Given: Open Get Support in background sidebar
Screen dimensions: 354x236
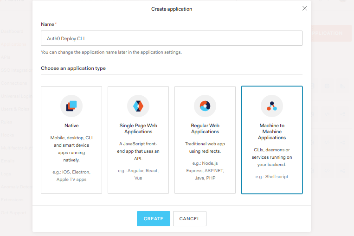Looking at the screenshot, I should pyautogui.click(x=13, y=213).
